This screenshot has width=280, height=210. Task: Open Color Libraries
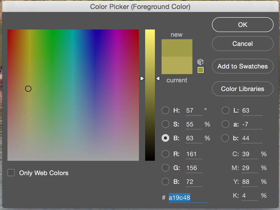point(243,89)
